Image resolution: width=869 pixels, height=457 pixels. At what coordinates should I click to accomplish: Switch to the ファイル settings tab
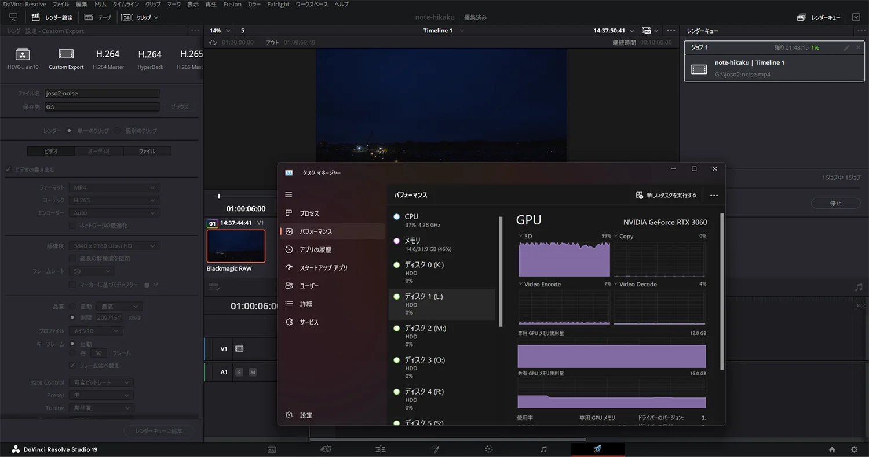click(147, 151)
